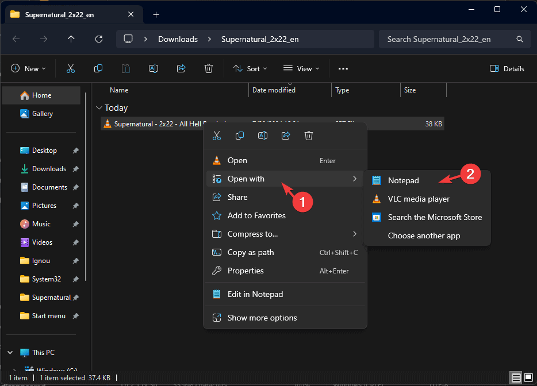Share via the context menu top share icon
The image size is (537, 386).
tap(286, 136)
